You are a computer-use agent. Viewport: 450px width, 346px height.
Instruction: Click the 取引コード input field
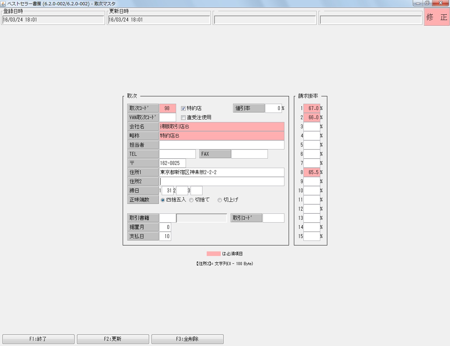(x=273, y=218)
